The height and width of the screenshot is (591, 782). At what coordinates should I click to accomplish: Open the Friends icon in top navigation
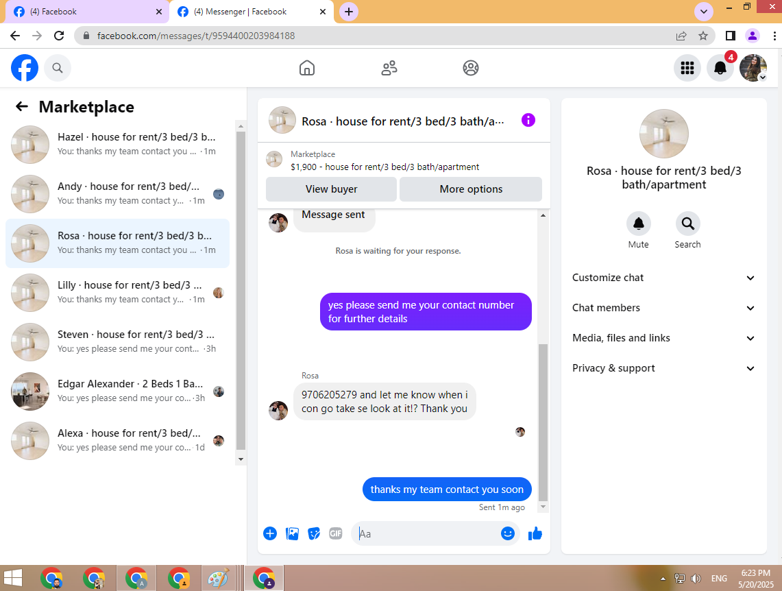(x=389, y=68)
